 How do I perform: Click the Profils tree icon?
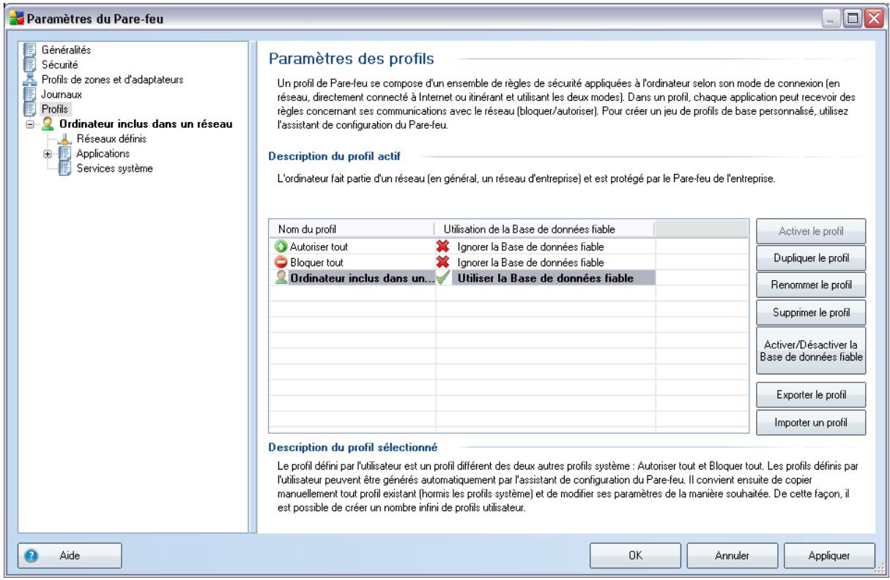coord(29,109)
